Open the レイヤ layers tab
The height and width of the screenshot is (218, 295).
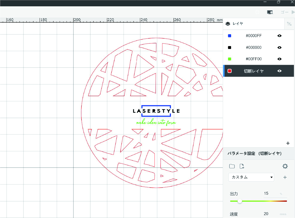pyautogui.click(x=253, y=24)
